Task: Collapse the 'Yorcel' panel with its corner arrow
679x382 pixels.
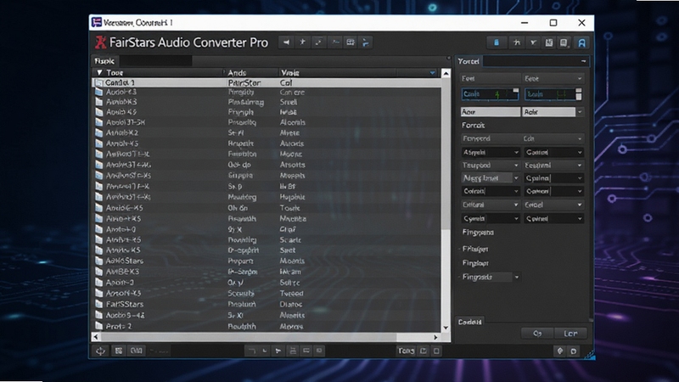Action: coord(583,61)
